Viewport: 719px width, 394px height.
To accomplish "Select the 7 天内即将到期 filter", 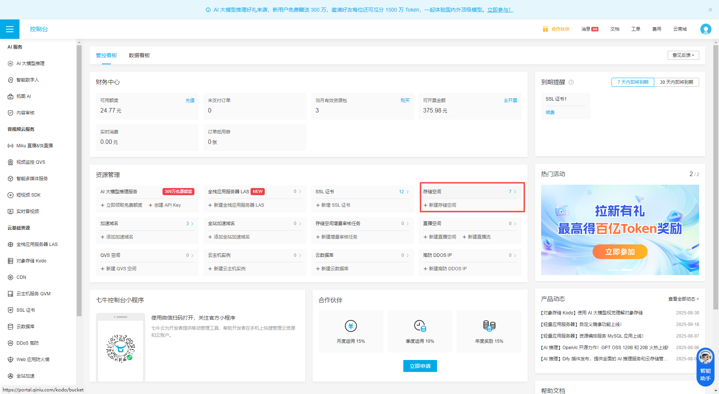I will pyautogui.click(x=632, y=82).
